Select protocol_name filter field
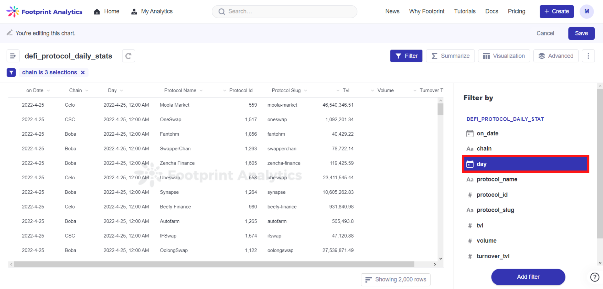The image size is (603, 289). (x=525, y=180)
